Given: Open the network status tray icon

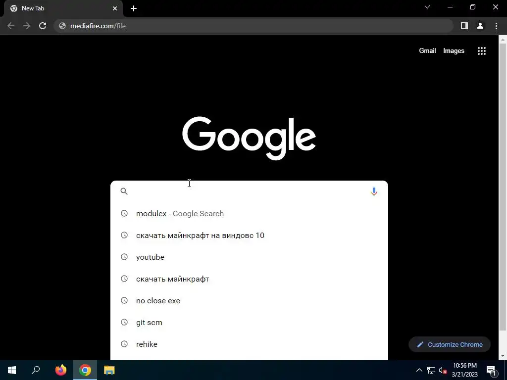Looking at the screenshot, I should tap(431, 370).
